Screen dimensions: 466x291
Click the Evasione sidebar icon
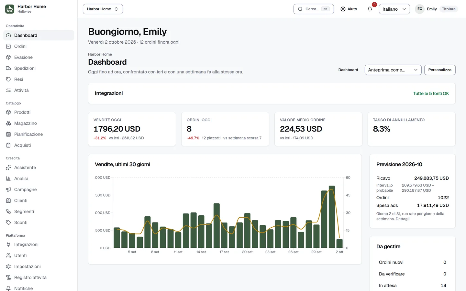[x=8, y=57]
